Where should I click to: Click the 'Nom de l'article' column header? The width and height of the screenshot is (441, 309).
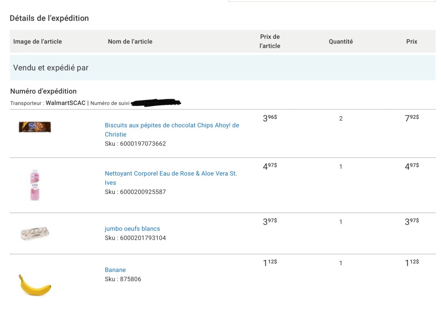pos(130,42)
